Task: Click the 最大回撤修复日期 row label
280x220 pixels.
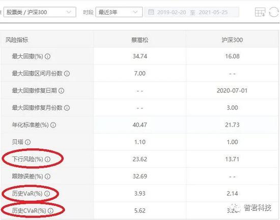Action: click(34, 90)
